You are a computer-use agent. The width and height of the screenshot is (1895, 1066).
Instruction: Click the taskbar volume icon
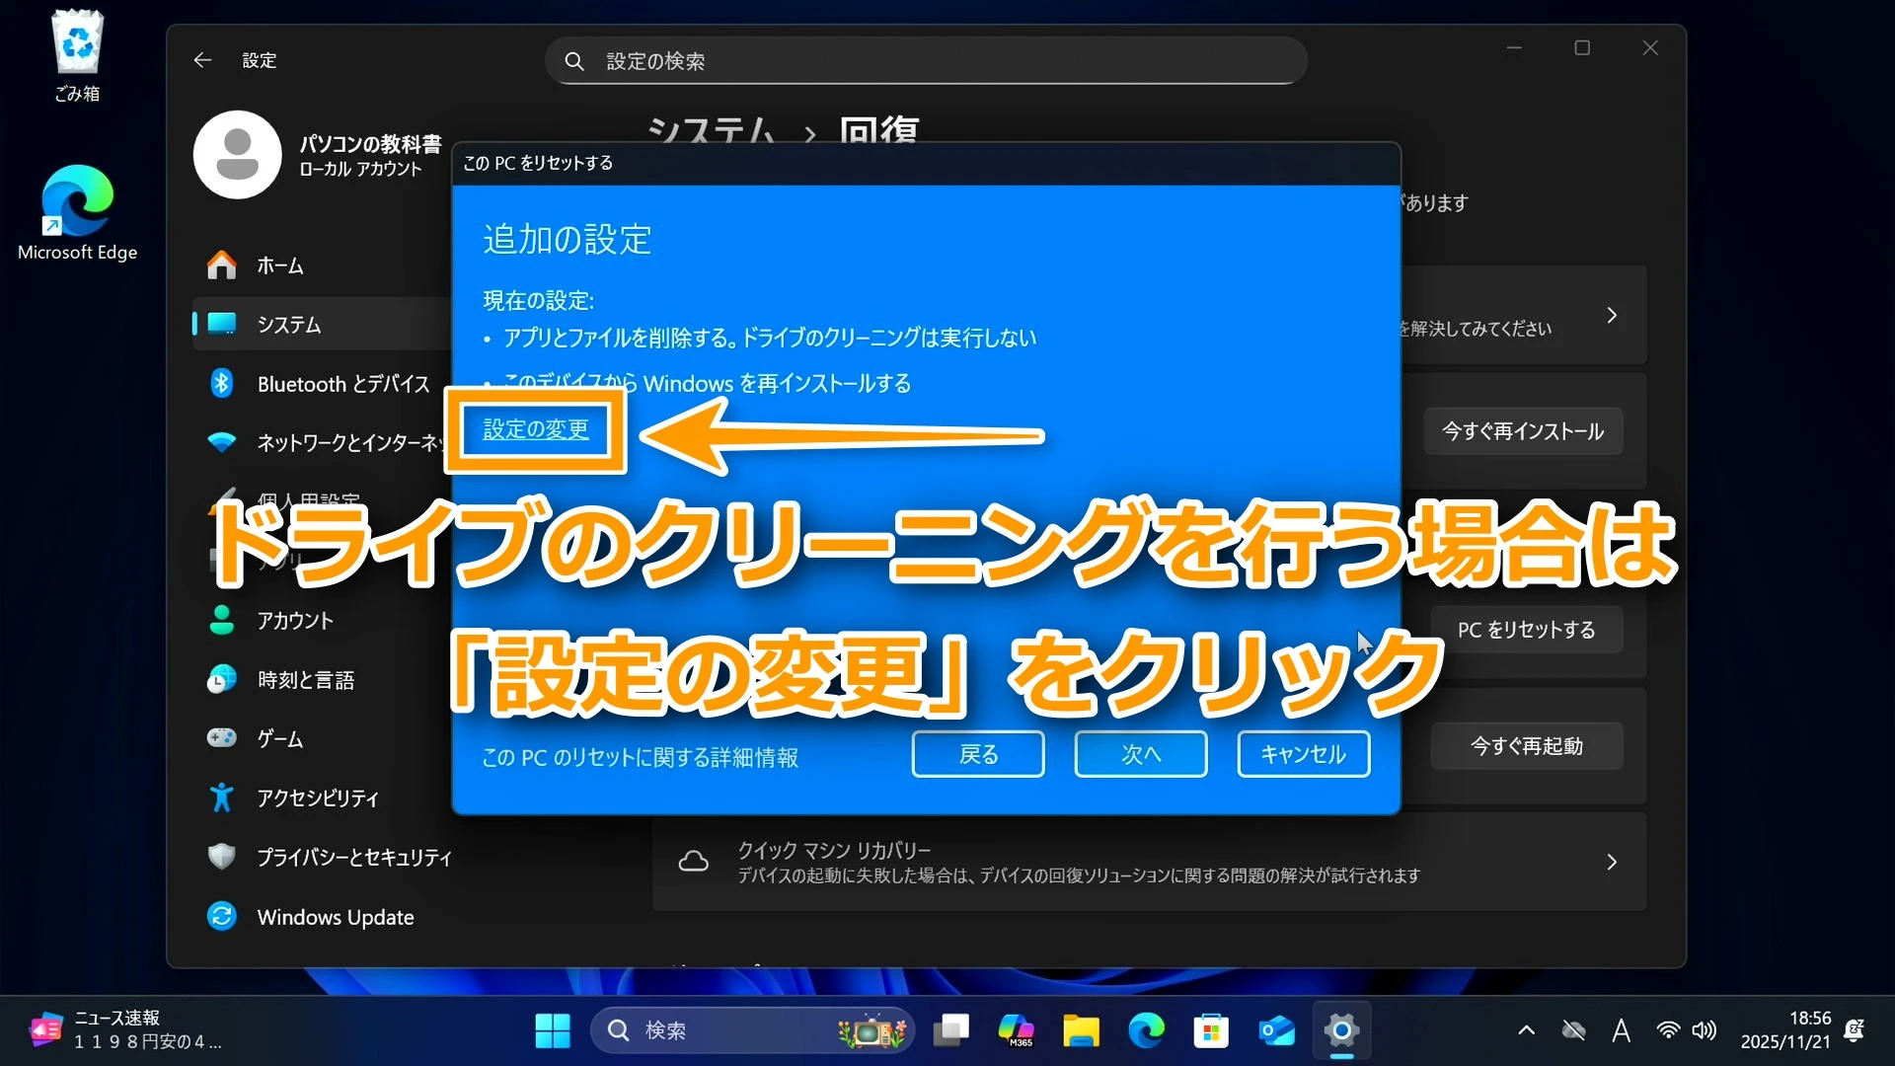1705,1030
